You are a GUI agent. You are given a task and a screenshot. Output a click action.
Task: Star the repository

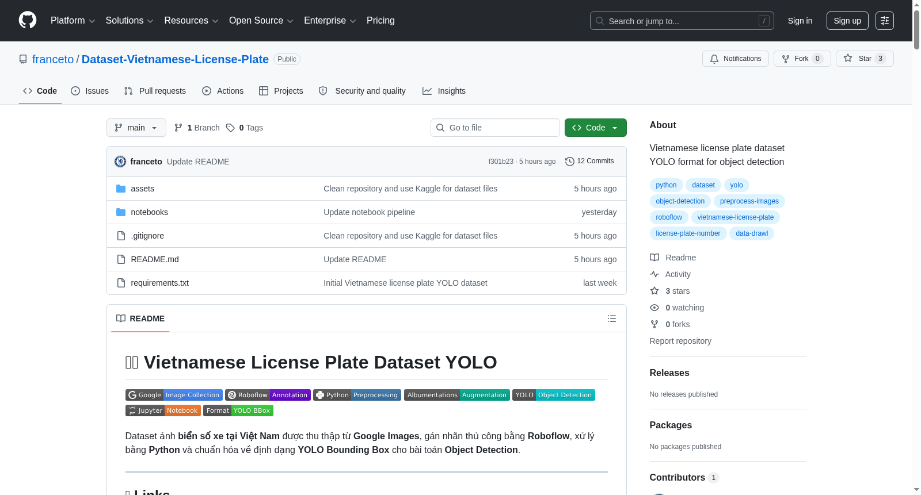click(x=865, y=59)
